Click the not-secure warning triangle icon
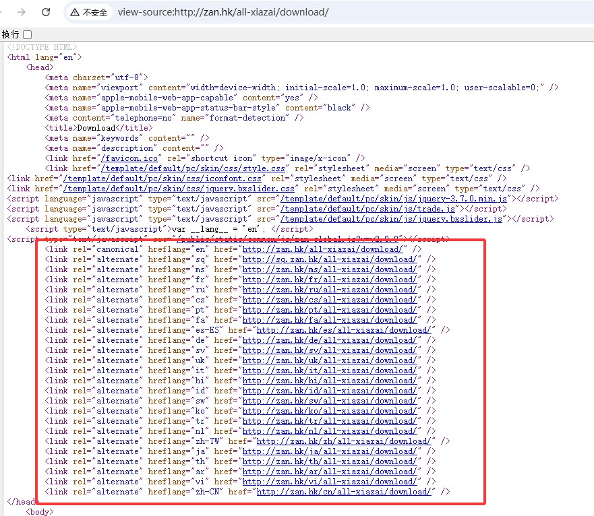 click(x=75, y=13)
